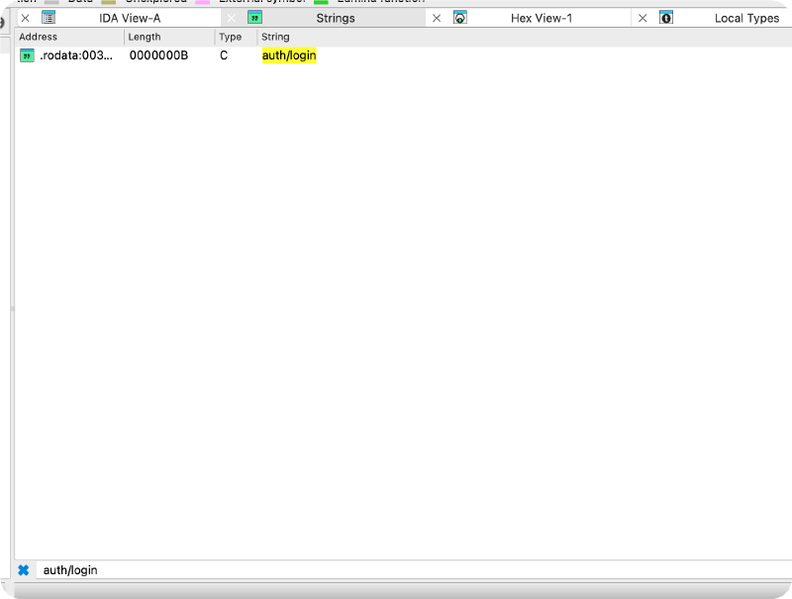This screenshot has width=792, height=599.
Task: Click the String column header
Action: pyautogui.click(x=396, y=37)
